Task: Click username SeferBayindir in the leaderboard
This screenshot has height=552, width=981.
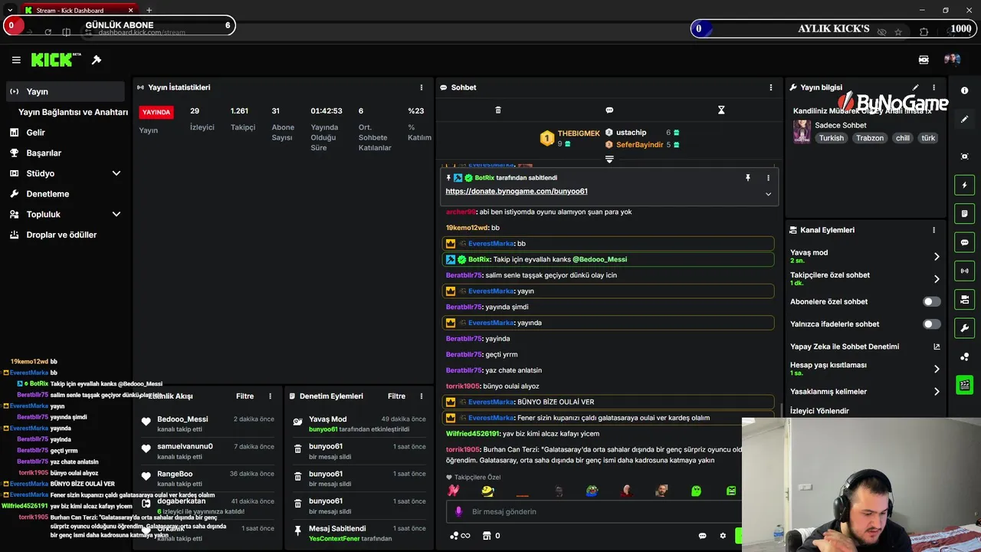Action: click(x=639, y=145)
